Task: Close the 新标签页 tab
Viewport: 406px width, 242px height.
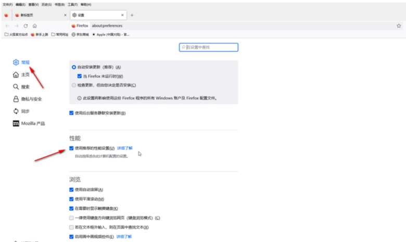Action: [65, 15]
